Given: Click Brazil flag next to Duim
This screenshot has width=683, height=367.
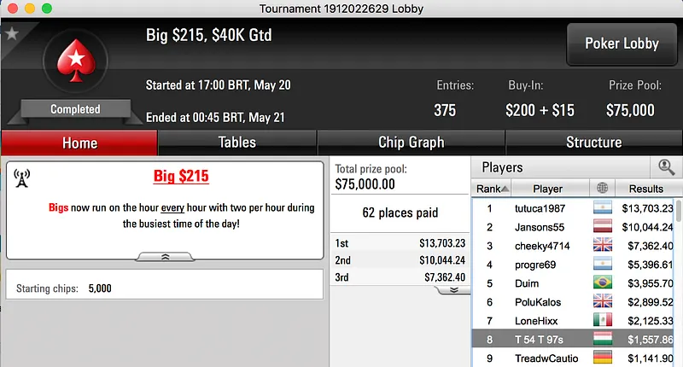Looking at the screenshot, I should pos(604,283).
